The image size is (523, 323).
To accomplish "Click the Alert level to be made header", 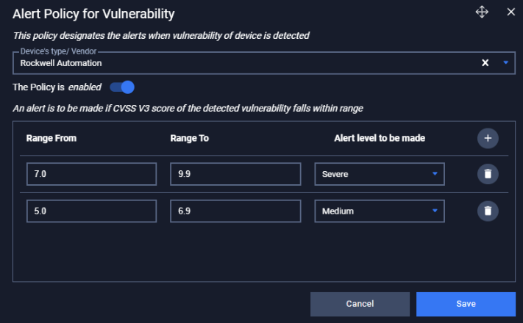I will point(380,138).
